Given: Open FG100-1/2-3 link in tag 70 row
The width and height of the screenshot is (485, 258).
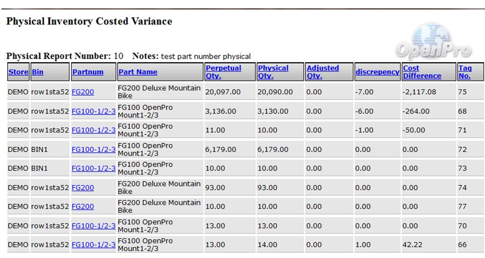Looking at the screenshot, I should click(x=93, y=226).
